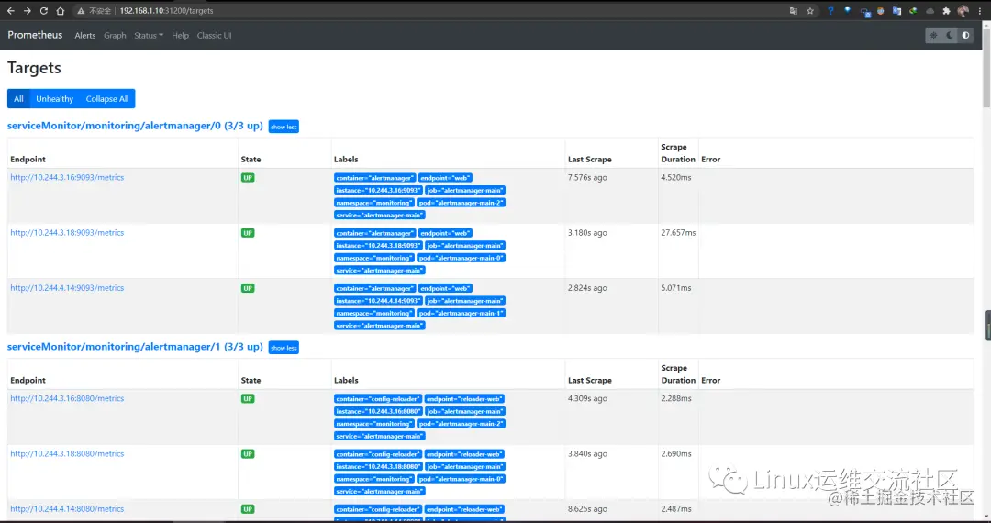Click instance="10.244.3.18:8080" label badge
Image resolution: width=991 pixels, height=523 pixels.
[x=378, y=466]
